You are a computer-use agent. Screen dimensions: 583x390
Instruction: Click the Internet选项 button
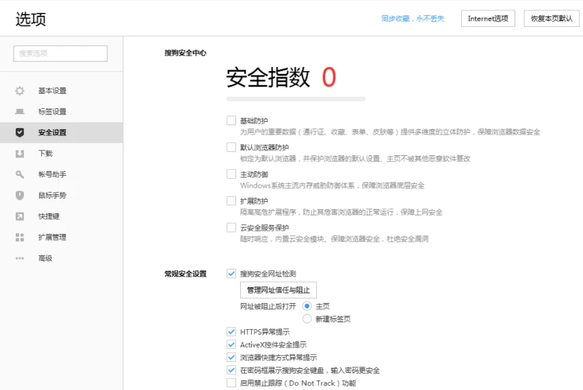[488, 18]
